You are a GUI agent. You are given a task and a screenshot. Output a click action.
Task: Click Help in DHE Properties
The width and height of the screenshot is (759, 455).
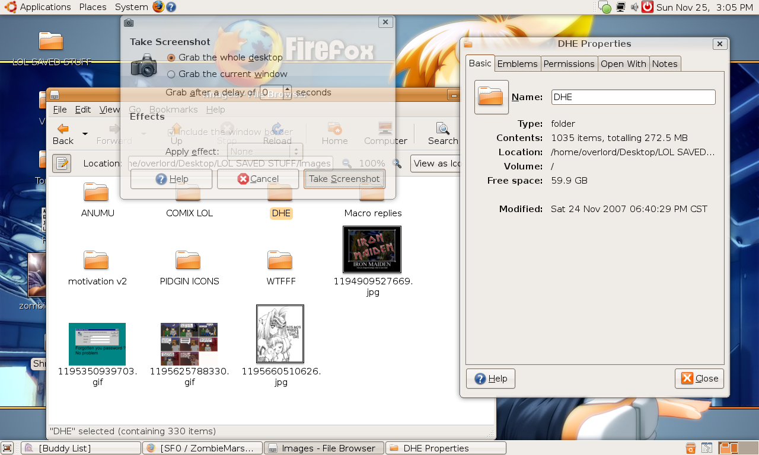490,379
